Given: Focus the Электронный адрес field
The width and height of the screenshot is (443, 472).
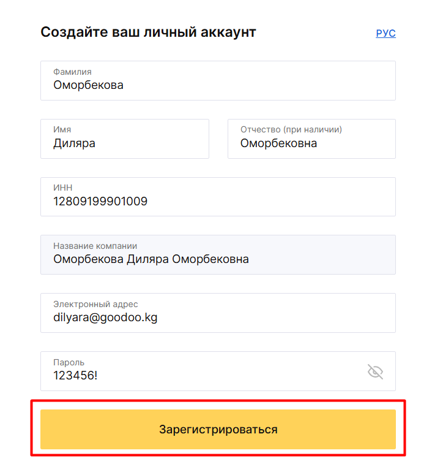Looking at the screenshot, I should tap(218, 313).
